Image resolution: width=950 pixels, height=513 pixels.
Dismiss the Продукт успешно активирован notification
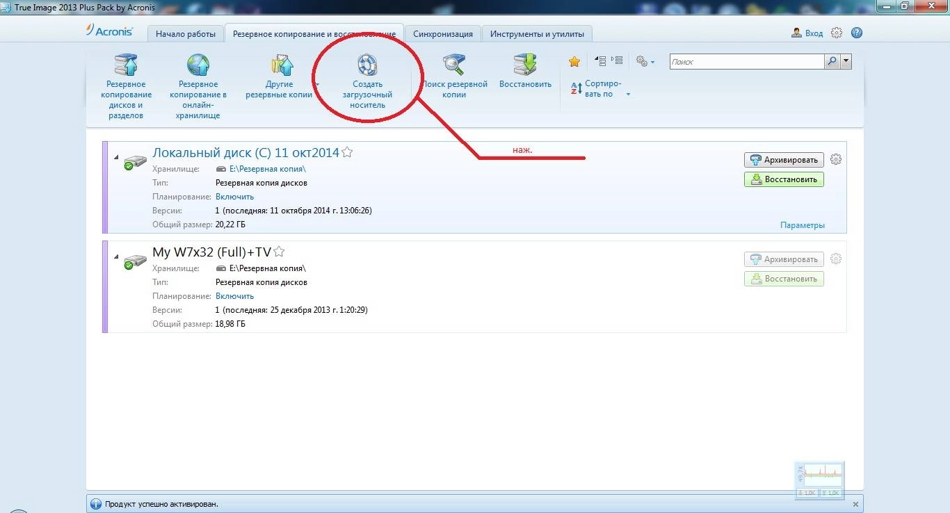click(855, 504)
